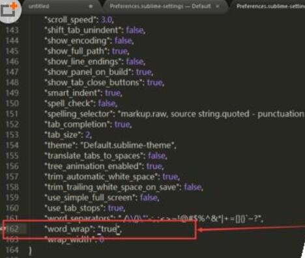The height and width of the screenshot is (258, 305).
Task: Click the "theme" setting key
Action: point(61,145)
